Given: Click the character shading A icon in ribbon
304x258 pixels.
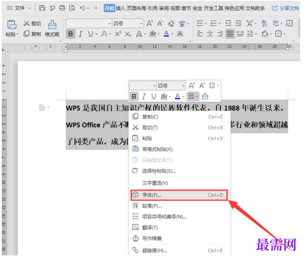Looking at the screenshot, I should [x=180, y=34].
